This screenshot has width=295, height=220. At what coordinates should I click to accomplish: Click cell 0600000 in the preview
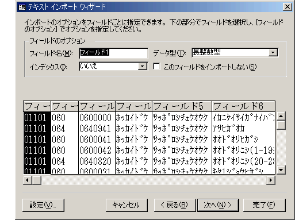point(97,118)
